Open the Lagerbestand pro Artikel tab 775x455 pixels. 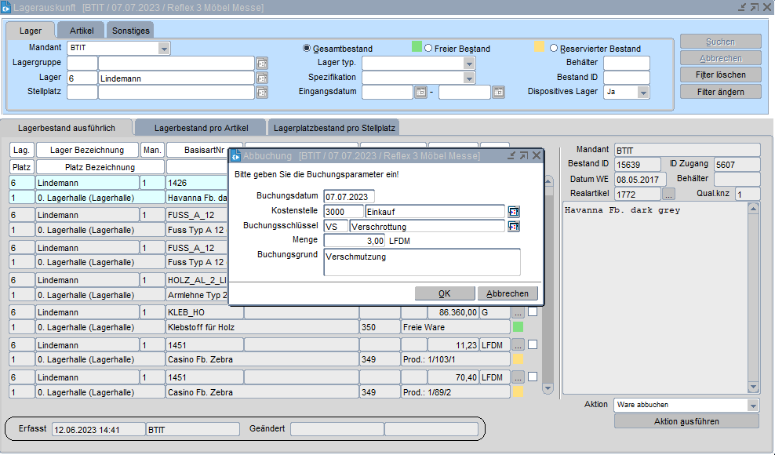pyautogui.click(x=201, y=127)
